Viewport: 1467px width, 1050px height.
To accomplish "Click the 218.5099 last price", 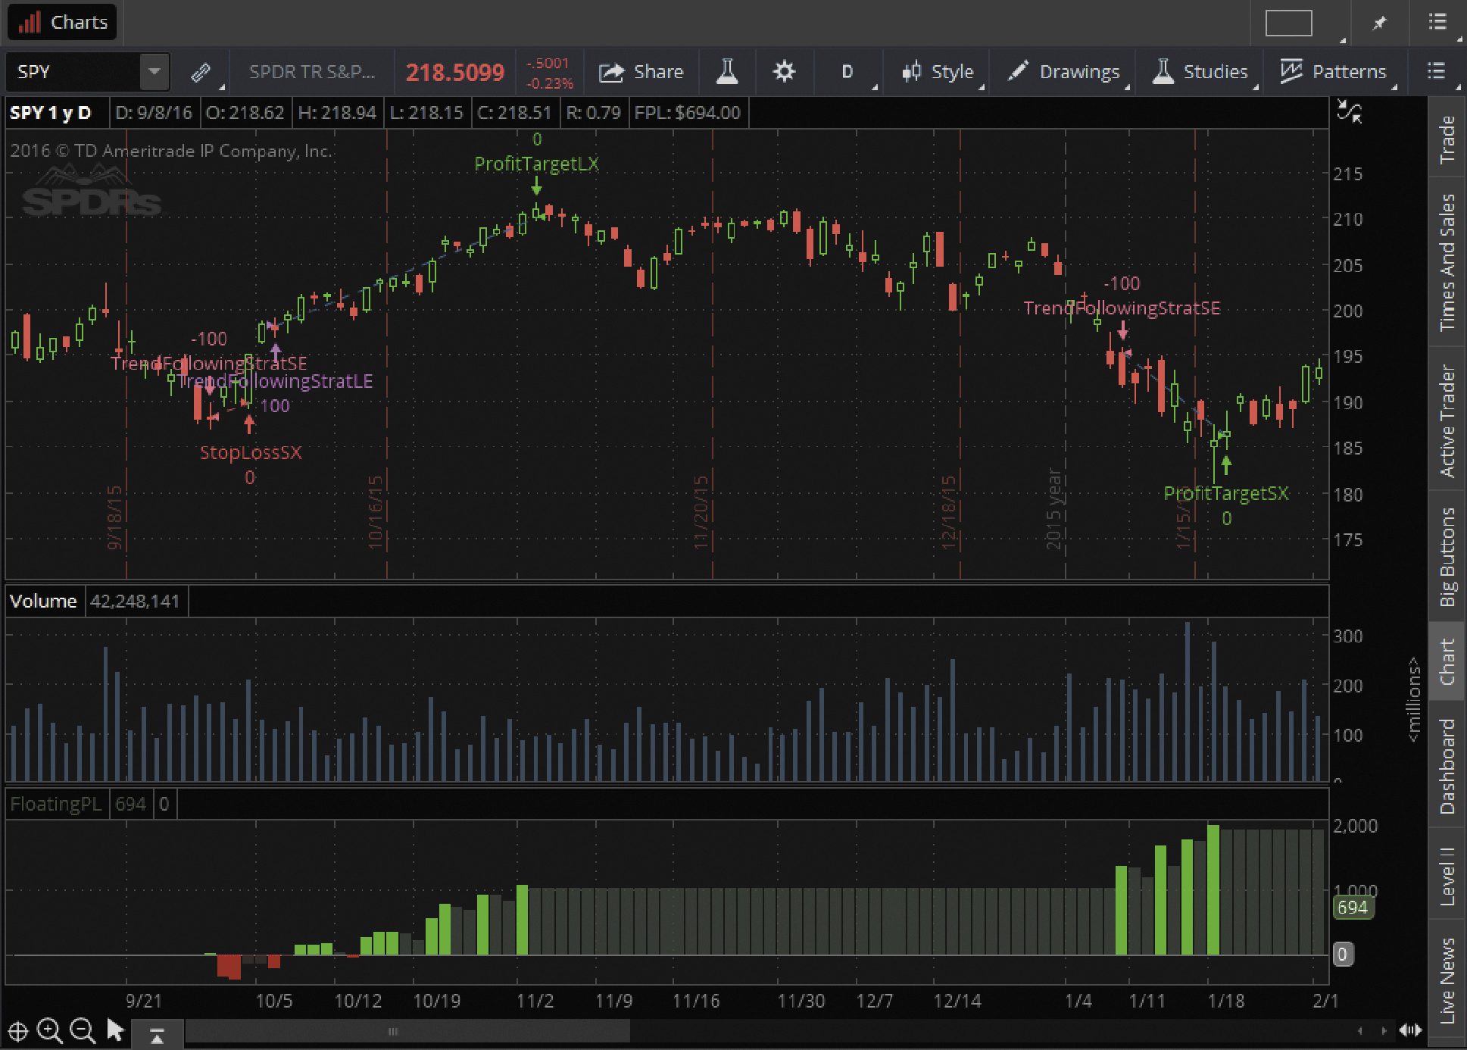I will coord(455,73).
